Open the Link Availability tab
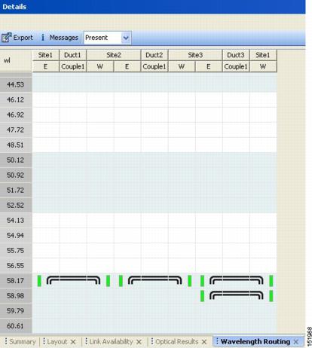Viewport: 312px width, 348px height. pos(111,342)
